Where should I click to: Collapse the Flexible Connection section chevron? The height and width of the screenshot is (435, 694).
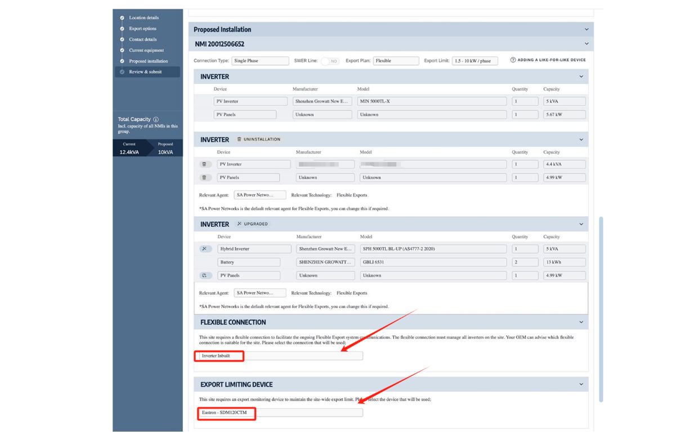click(581, 322)
